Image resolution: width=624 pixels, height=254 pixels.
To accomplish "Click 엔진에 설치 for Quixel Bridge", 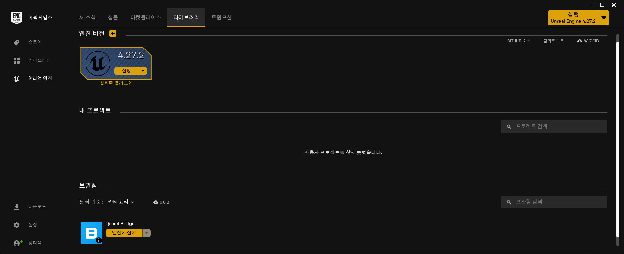I will [x=124, y=233].
